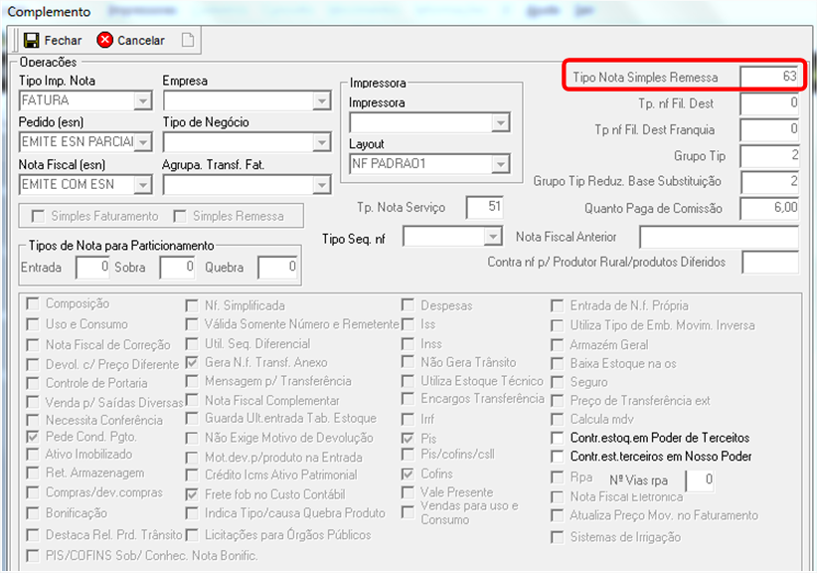
Task: Click the Fechar save disk icon
Action: [x=31, y=40]
